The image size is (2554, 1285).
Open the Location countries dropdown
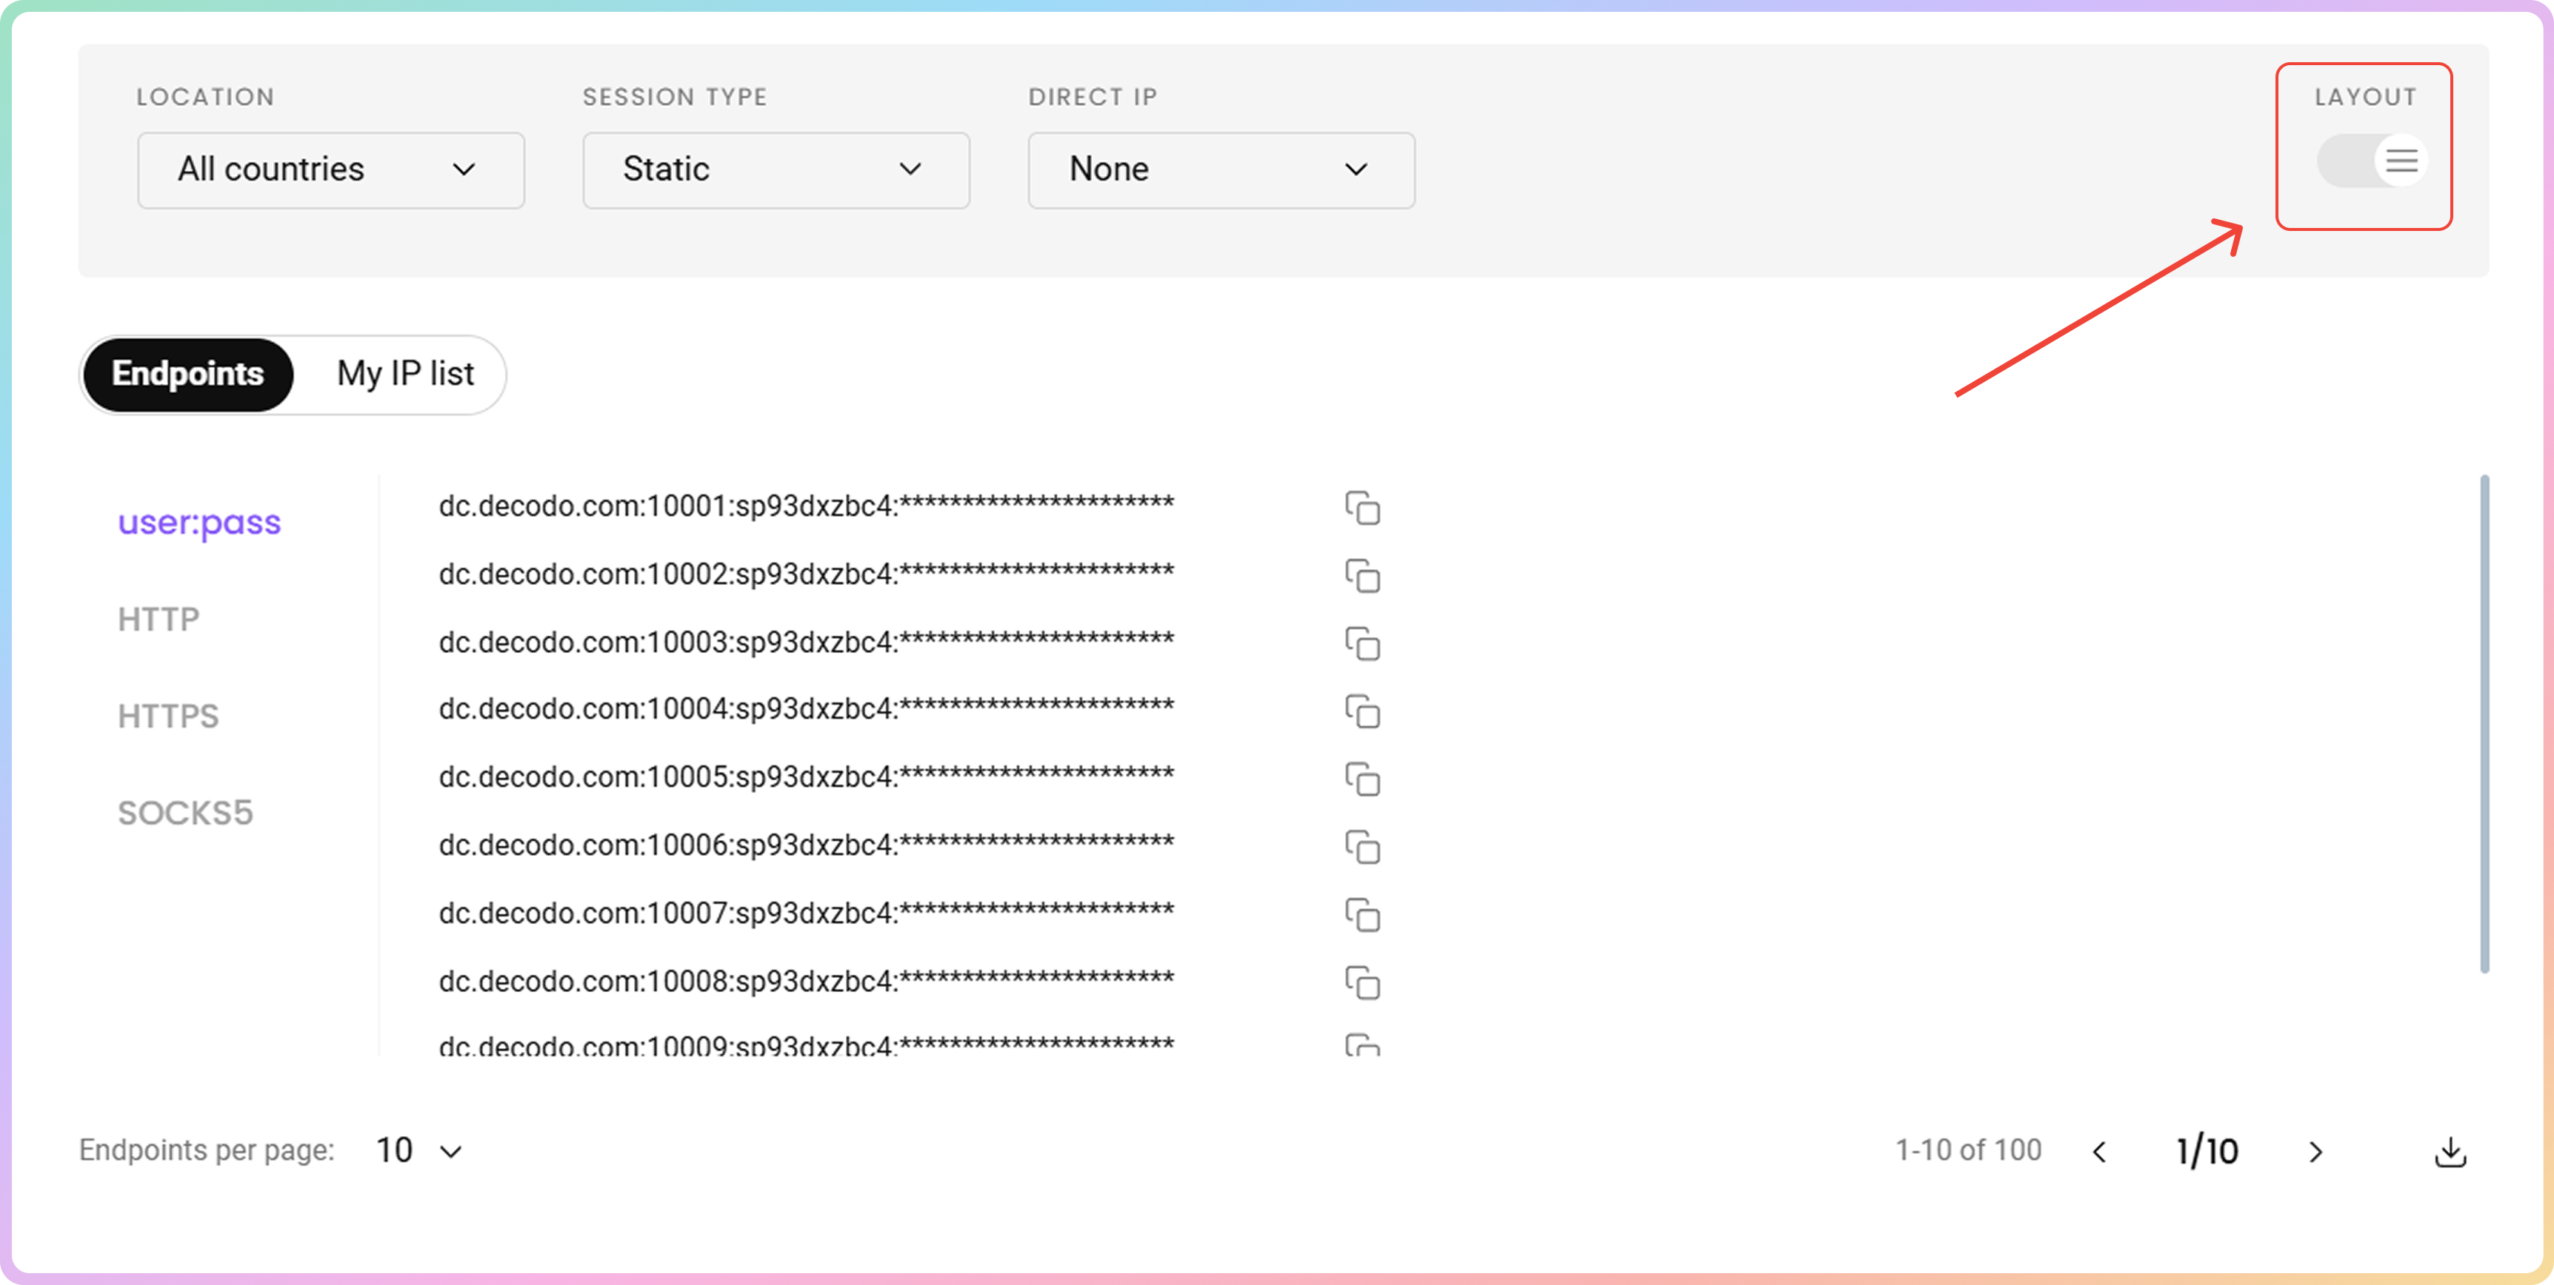[x=330, y=170]
